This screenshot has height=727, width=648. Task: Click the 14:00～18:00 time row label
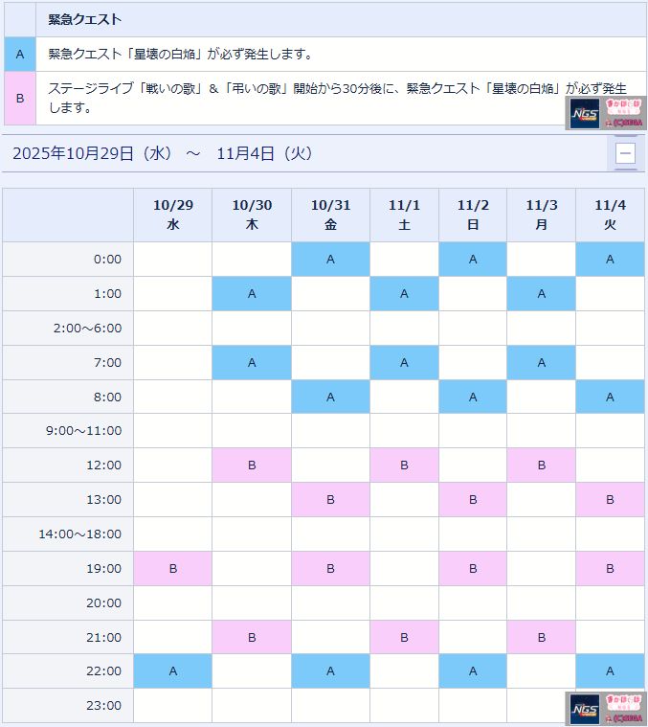pyautogui.click(x=79, y=534)
